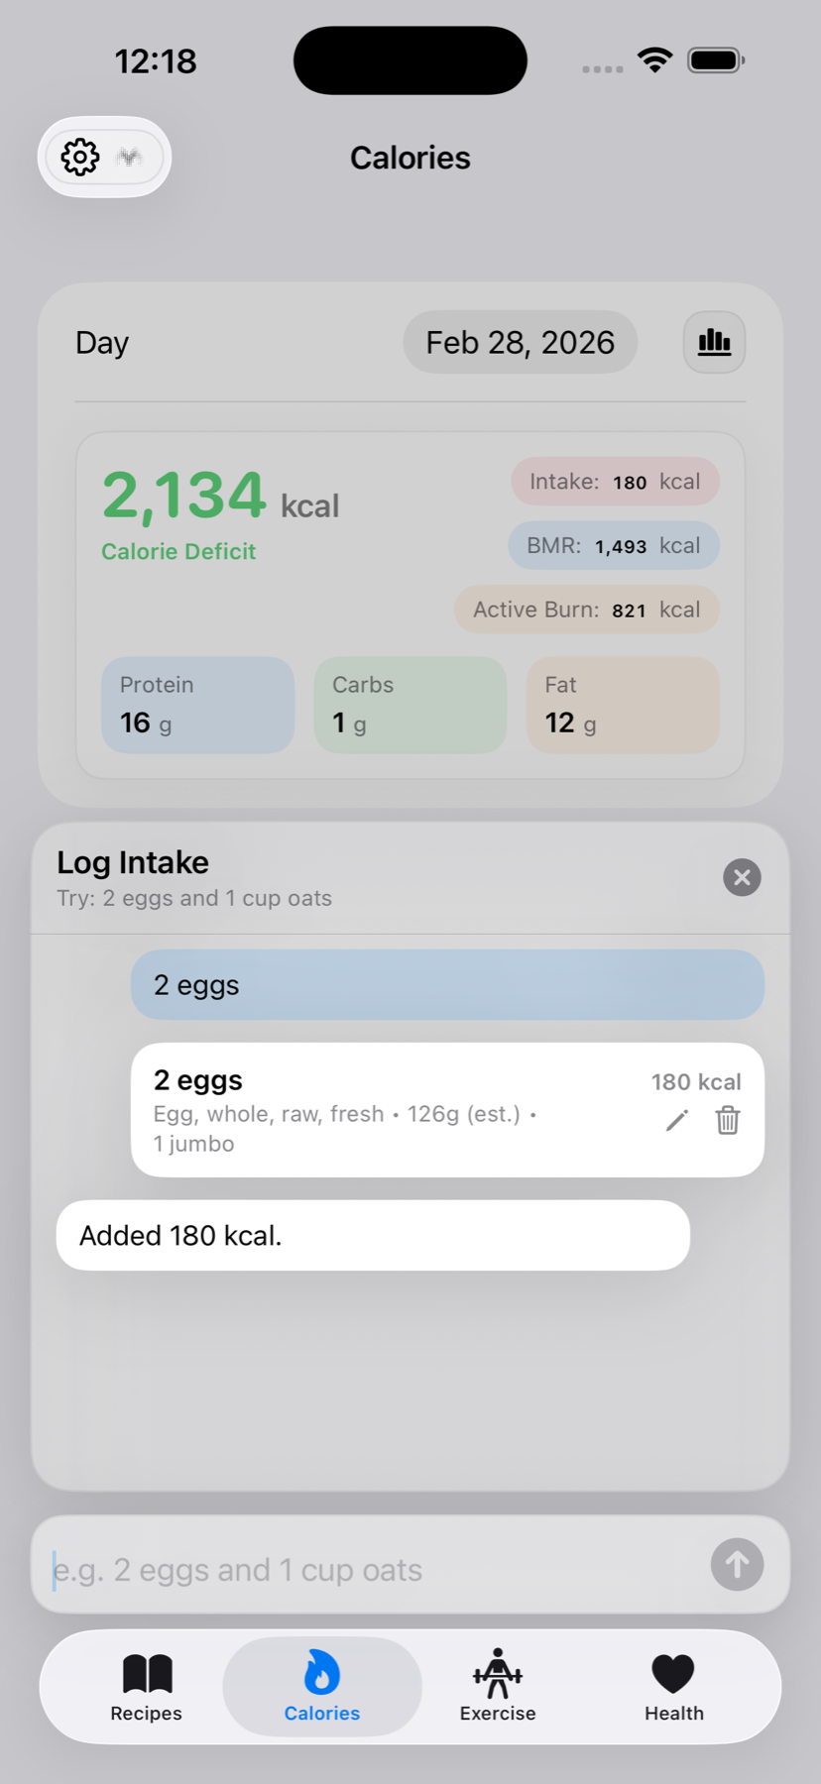Expand the chevron beside the settings gear
Screen dimensions: 821x1784
point(129,157)
